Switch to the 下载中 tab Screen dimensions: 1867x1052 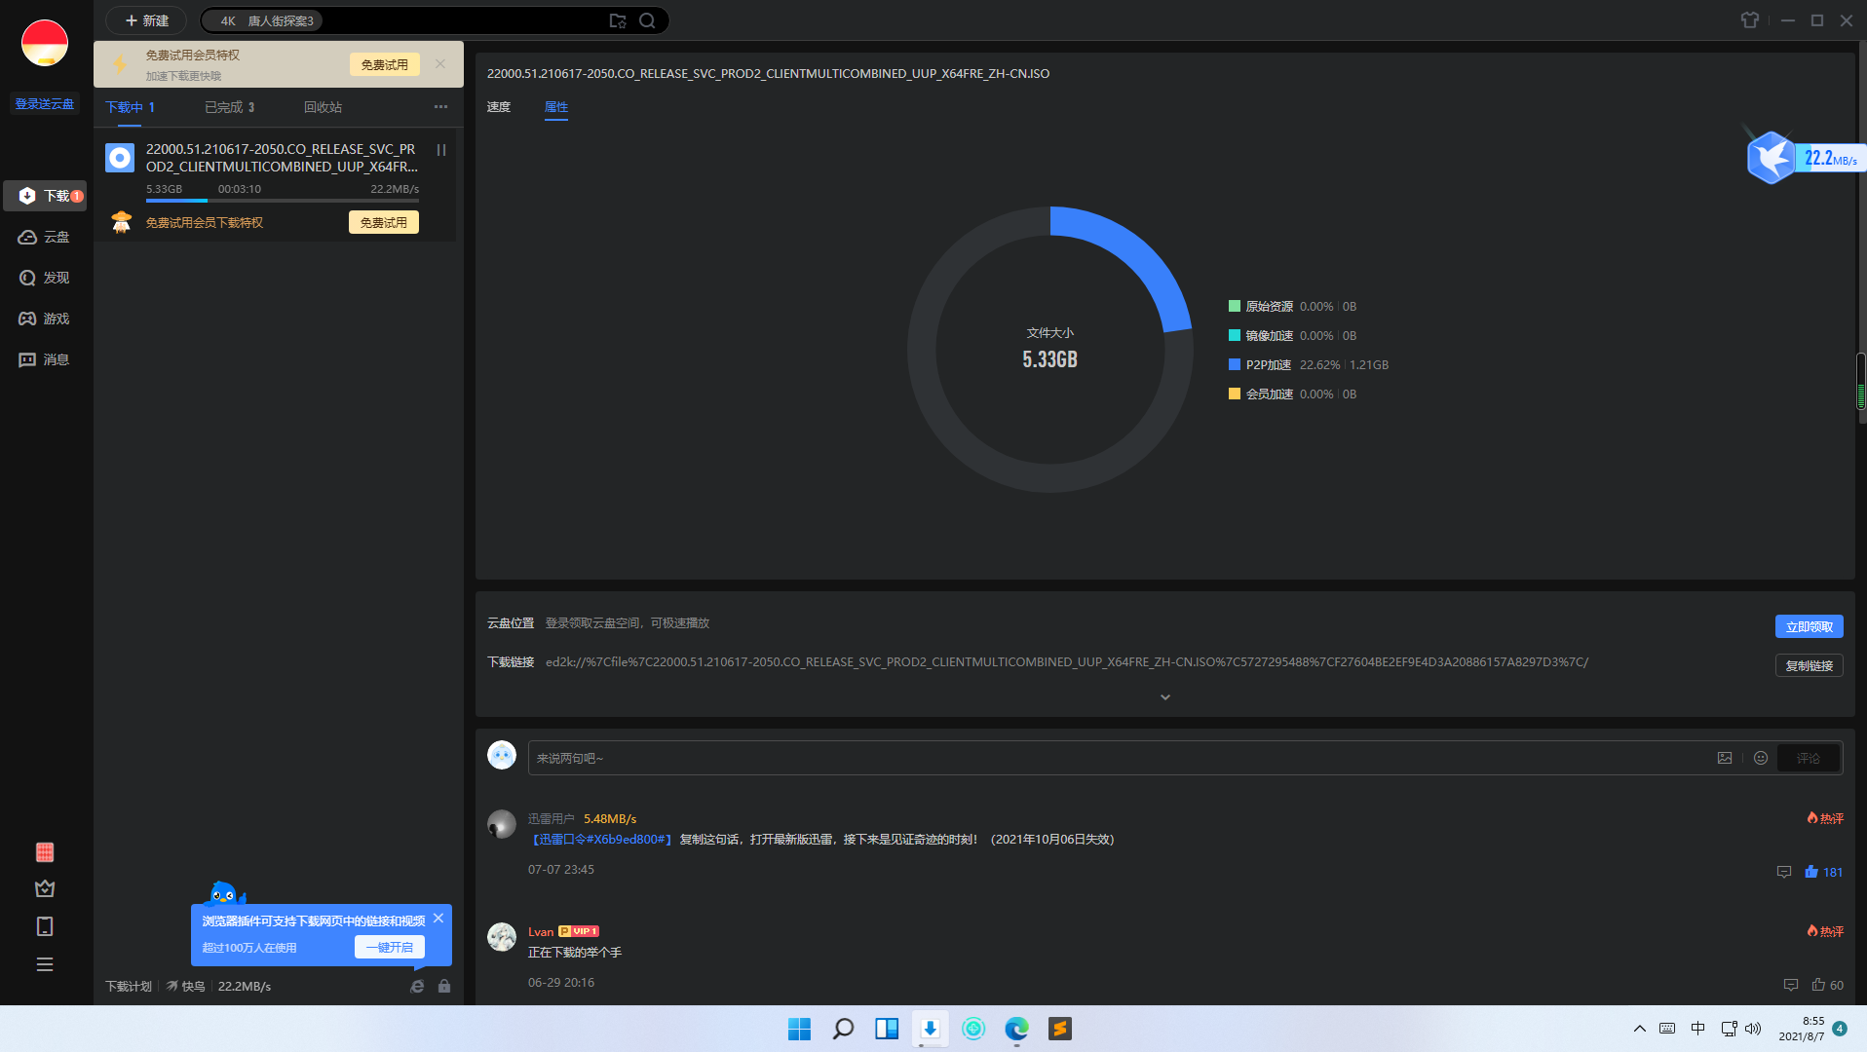tap(130, 107)
